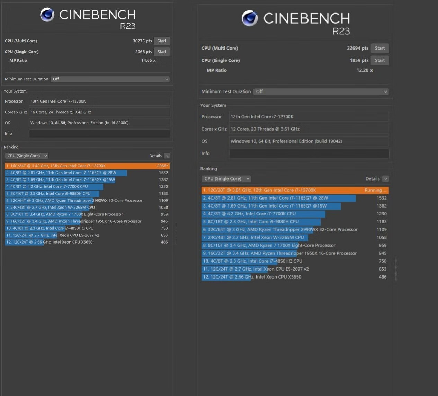Click the OS field showing build 19042
Image resolution: width=438 pixels, height=396 pixels.
click(x=309, y=141)
